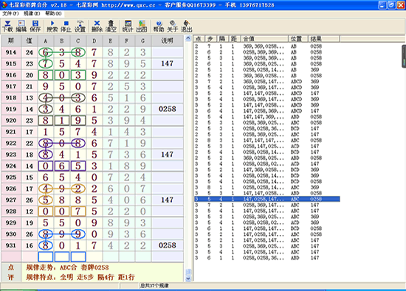
Task: Click the 删除 delete X icon
Action: pos(97,27)
